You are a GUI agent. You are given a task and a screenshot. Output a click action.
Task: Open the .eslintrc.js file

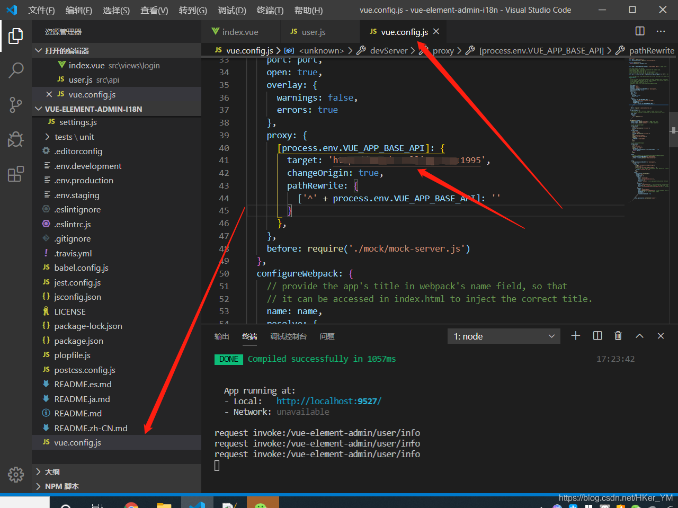pos(117,224)
